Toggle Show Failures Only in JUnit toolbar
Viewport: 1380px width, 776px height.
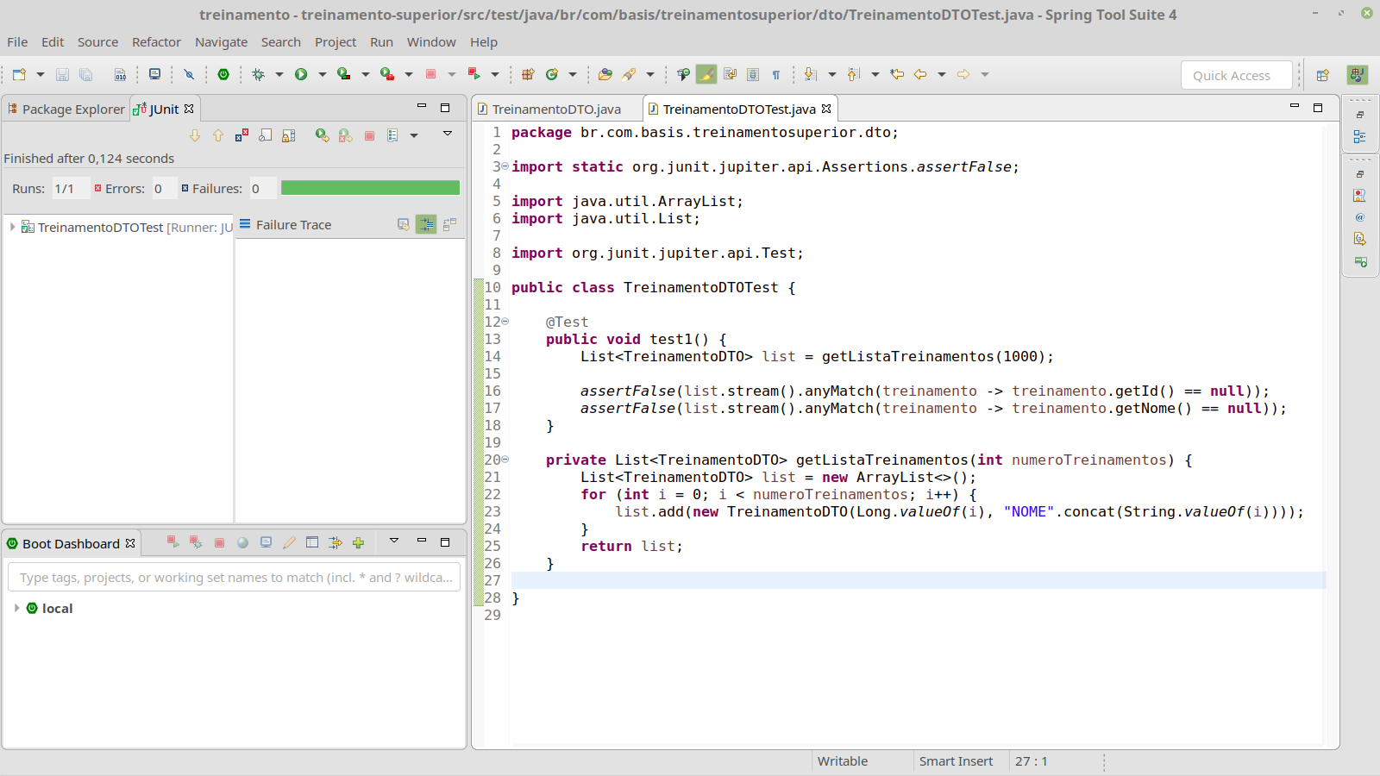point(241,135)
